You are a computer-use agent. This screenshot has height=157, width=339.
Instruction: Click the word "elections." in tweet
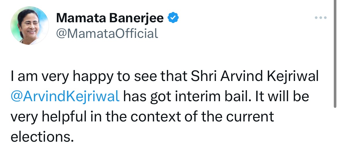click(x=41, y=137)
